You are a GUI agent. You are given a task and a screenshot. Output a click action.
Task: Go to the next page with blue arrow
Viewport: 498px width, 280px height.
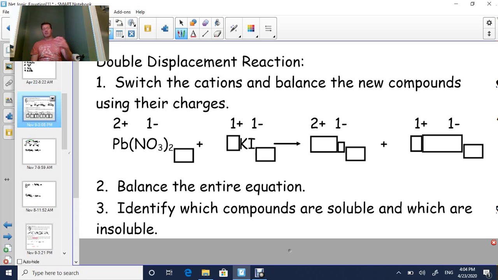[7, 237]
